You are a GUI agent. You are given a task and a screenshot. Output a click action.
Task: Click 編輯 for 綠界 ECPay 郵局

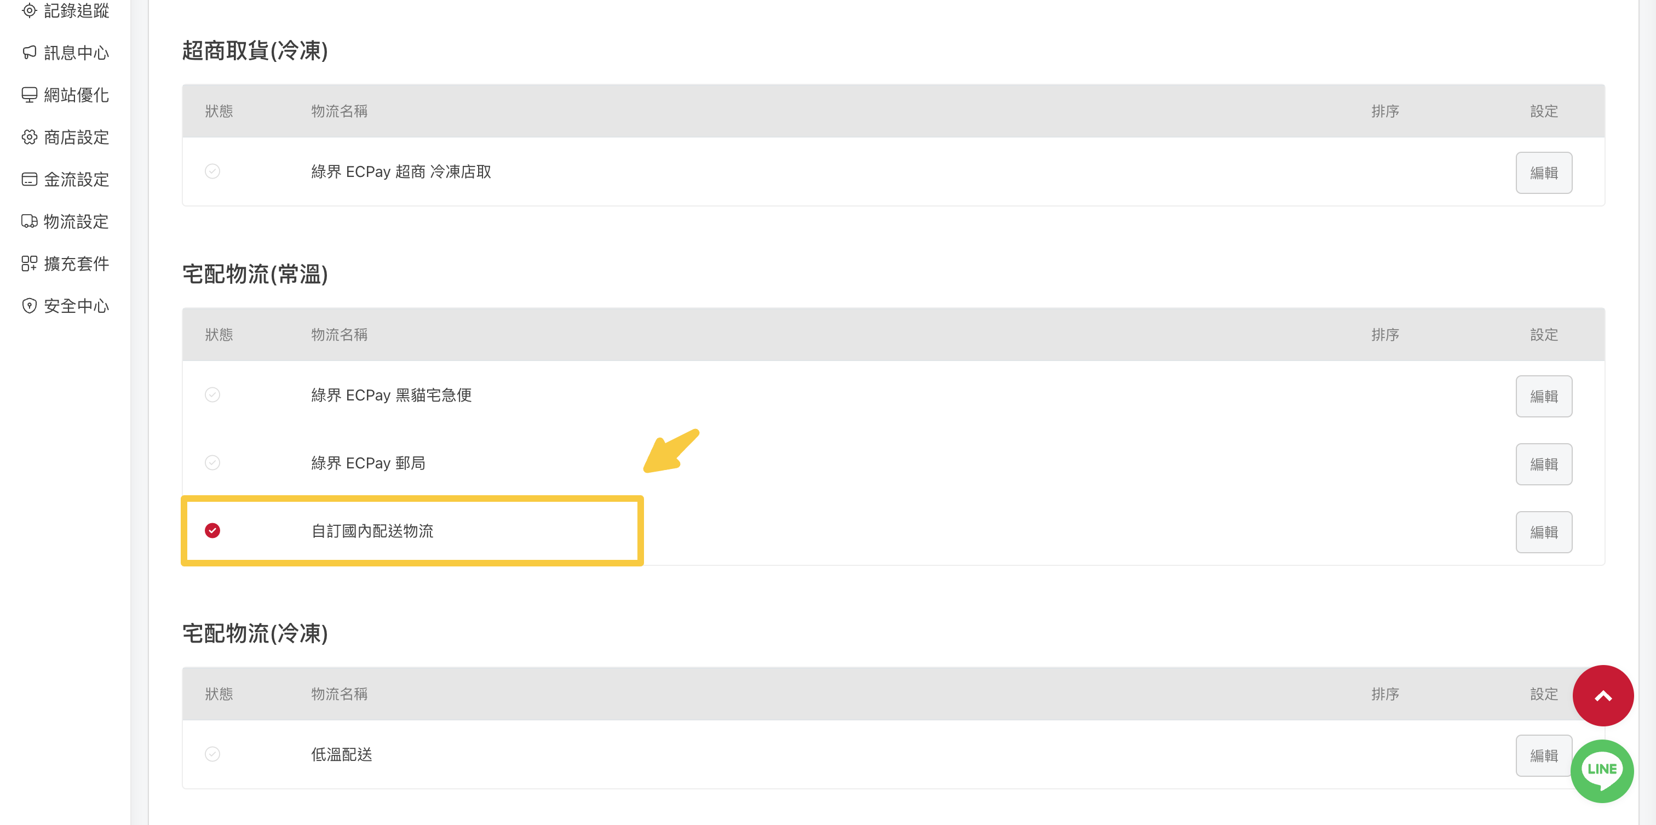(x=1544, y=464)
